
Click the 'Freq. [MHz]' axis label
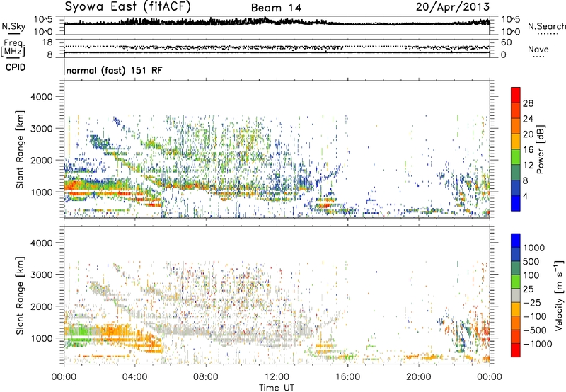tap(13, 47)
